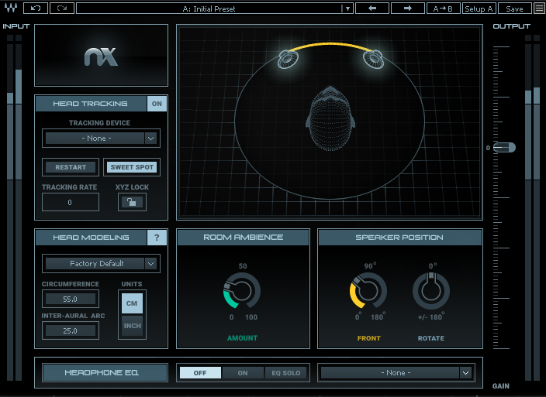The image size is (546, 397).
Task: Copy A to B settings
Action: click(x=443, y=9)
